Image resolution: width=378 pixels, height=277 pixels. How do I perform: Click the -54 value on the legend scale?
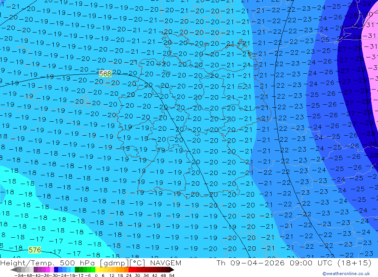(x=19, y=275)
